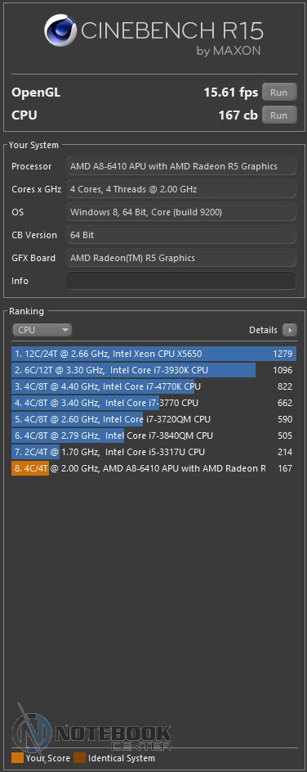Select the CB Version 64 Bit field

181,235
